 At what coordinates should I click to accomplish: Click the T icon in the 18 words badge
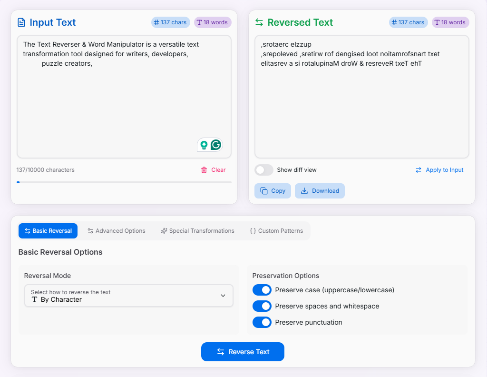(x=200, y=22)
